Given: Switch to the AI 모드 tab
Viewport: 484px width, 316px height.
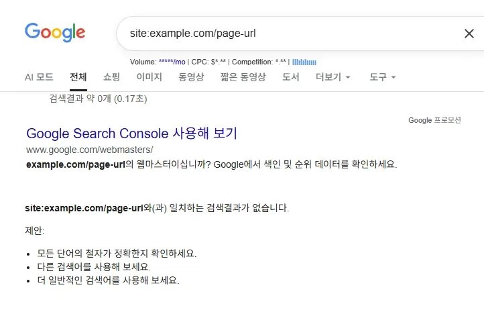Looking at the screenshot, I should click(39, 77).
